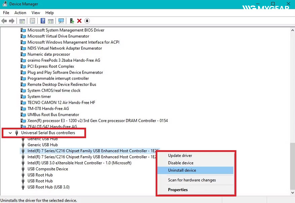Select Microsoft System Management BIOS Driver
This screenshot has width=295, height=203.
[66, 30]
